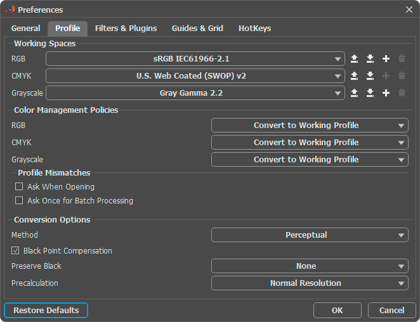
Task: Open the Perceptual method dropdown
Action: pyautogui.click(x=310, y=235)
